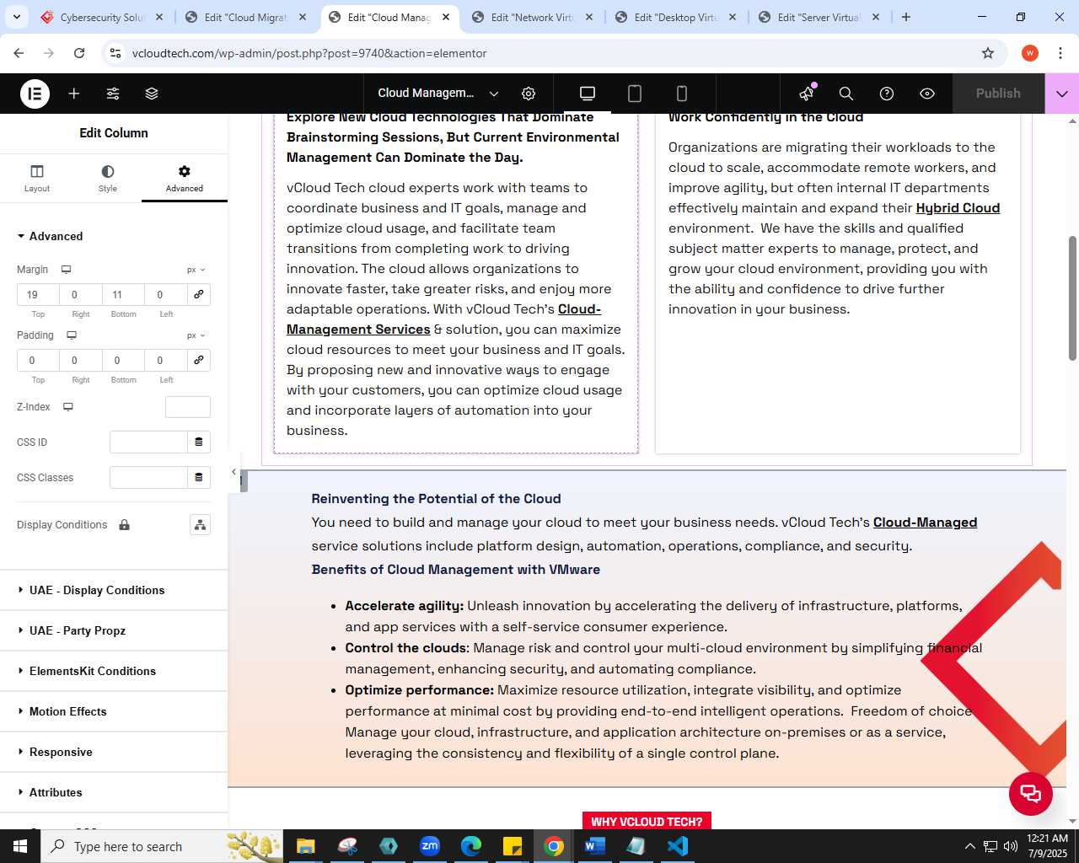This screenshot has height=863, width=1079.
Task: Change Padding unit px dropdown
Action: (x=196, y=335)
